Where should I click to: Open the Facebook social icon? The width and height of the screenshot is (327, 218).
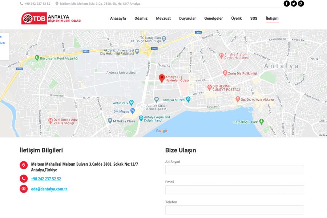[287, 4]
